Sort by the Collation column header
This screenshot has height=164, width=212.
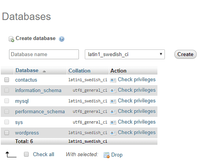(79, 71)
